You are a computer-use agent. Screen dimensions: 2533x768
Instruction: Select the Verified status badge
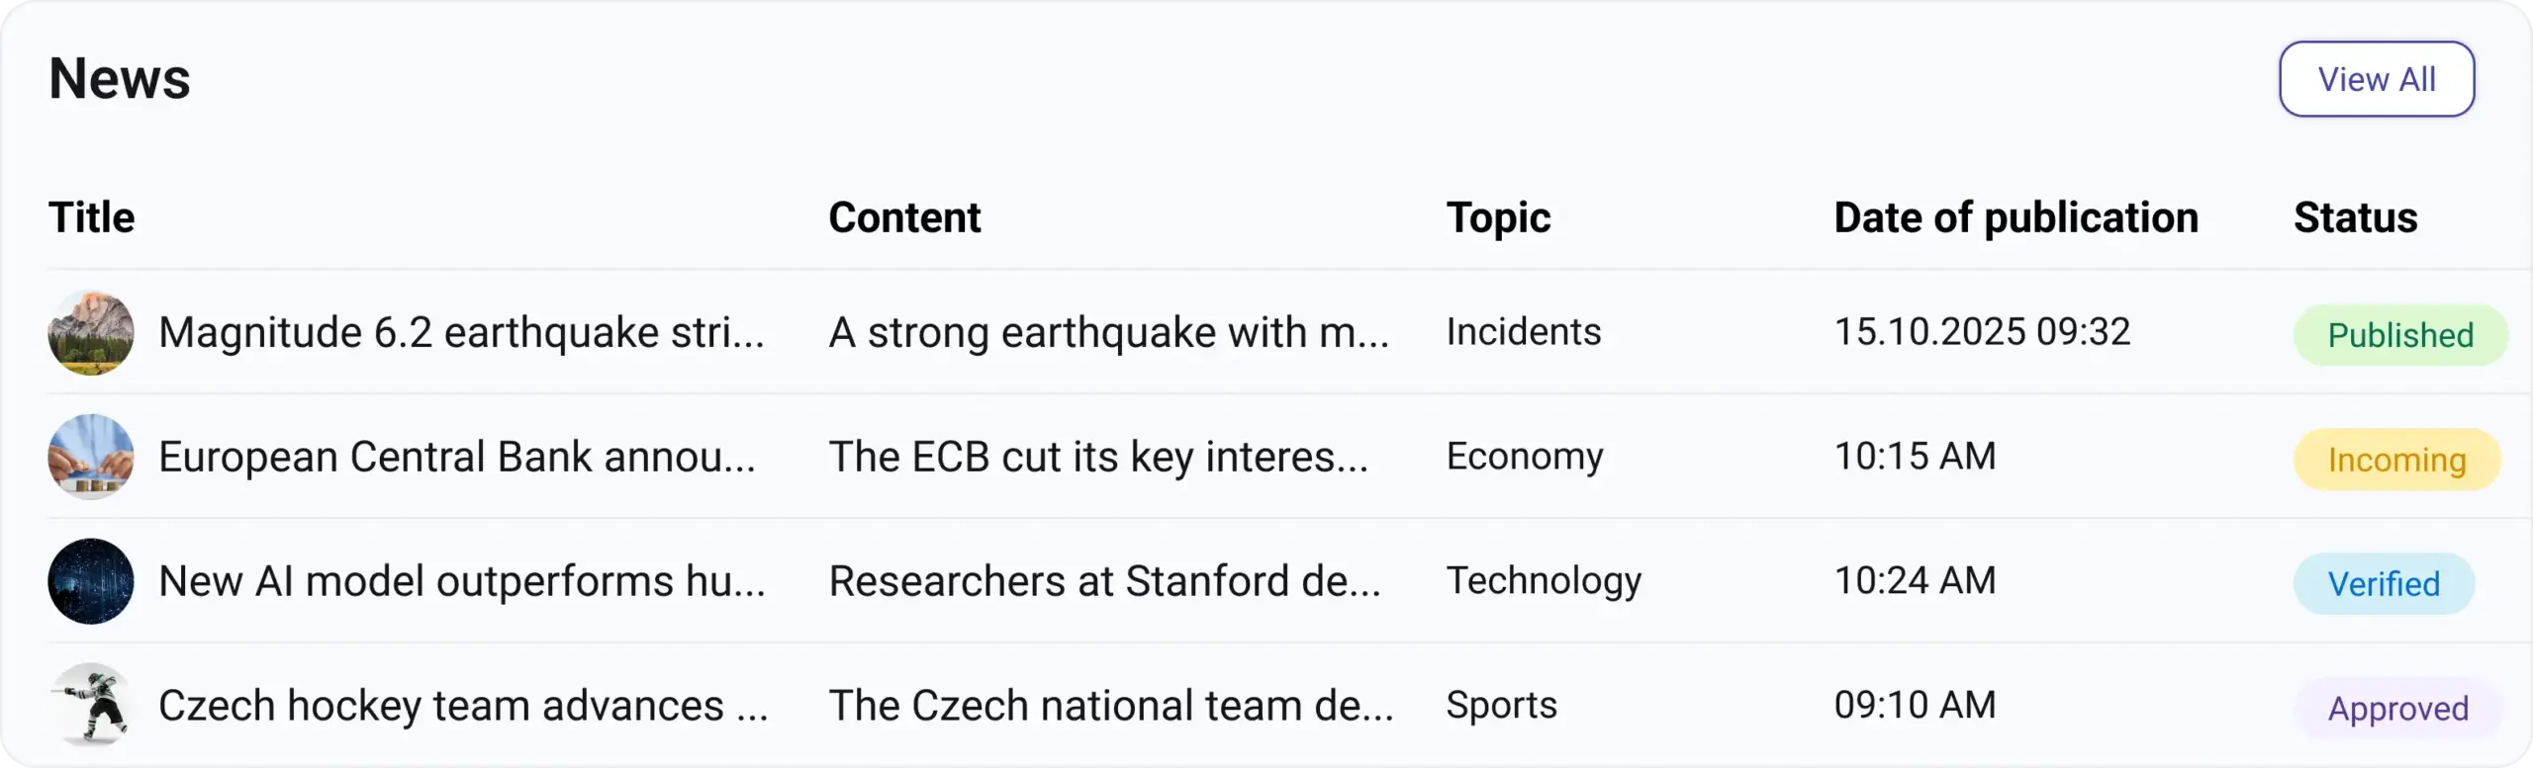[2384, 584]
